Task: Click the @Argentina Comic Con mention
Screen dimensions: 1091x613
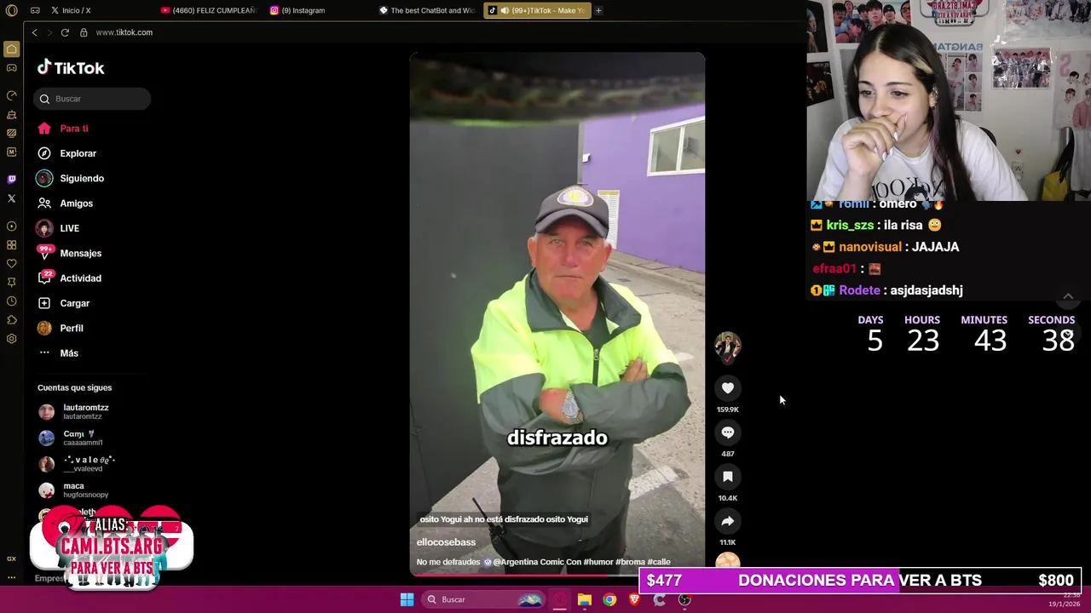Action: [x=537, y=562]
